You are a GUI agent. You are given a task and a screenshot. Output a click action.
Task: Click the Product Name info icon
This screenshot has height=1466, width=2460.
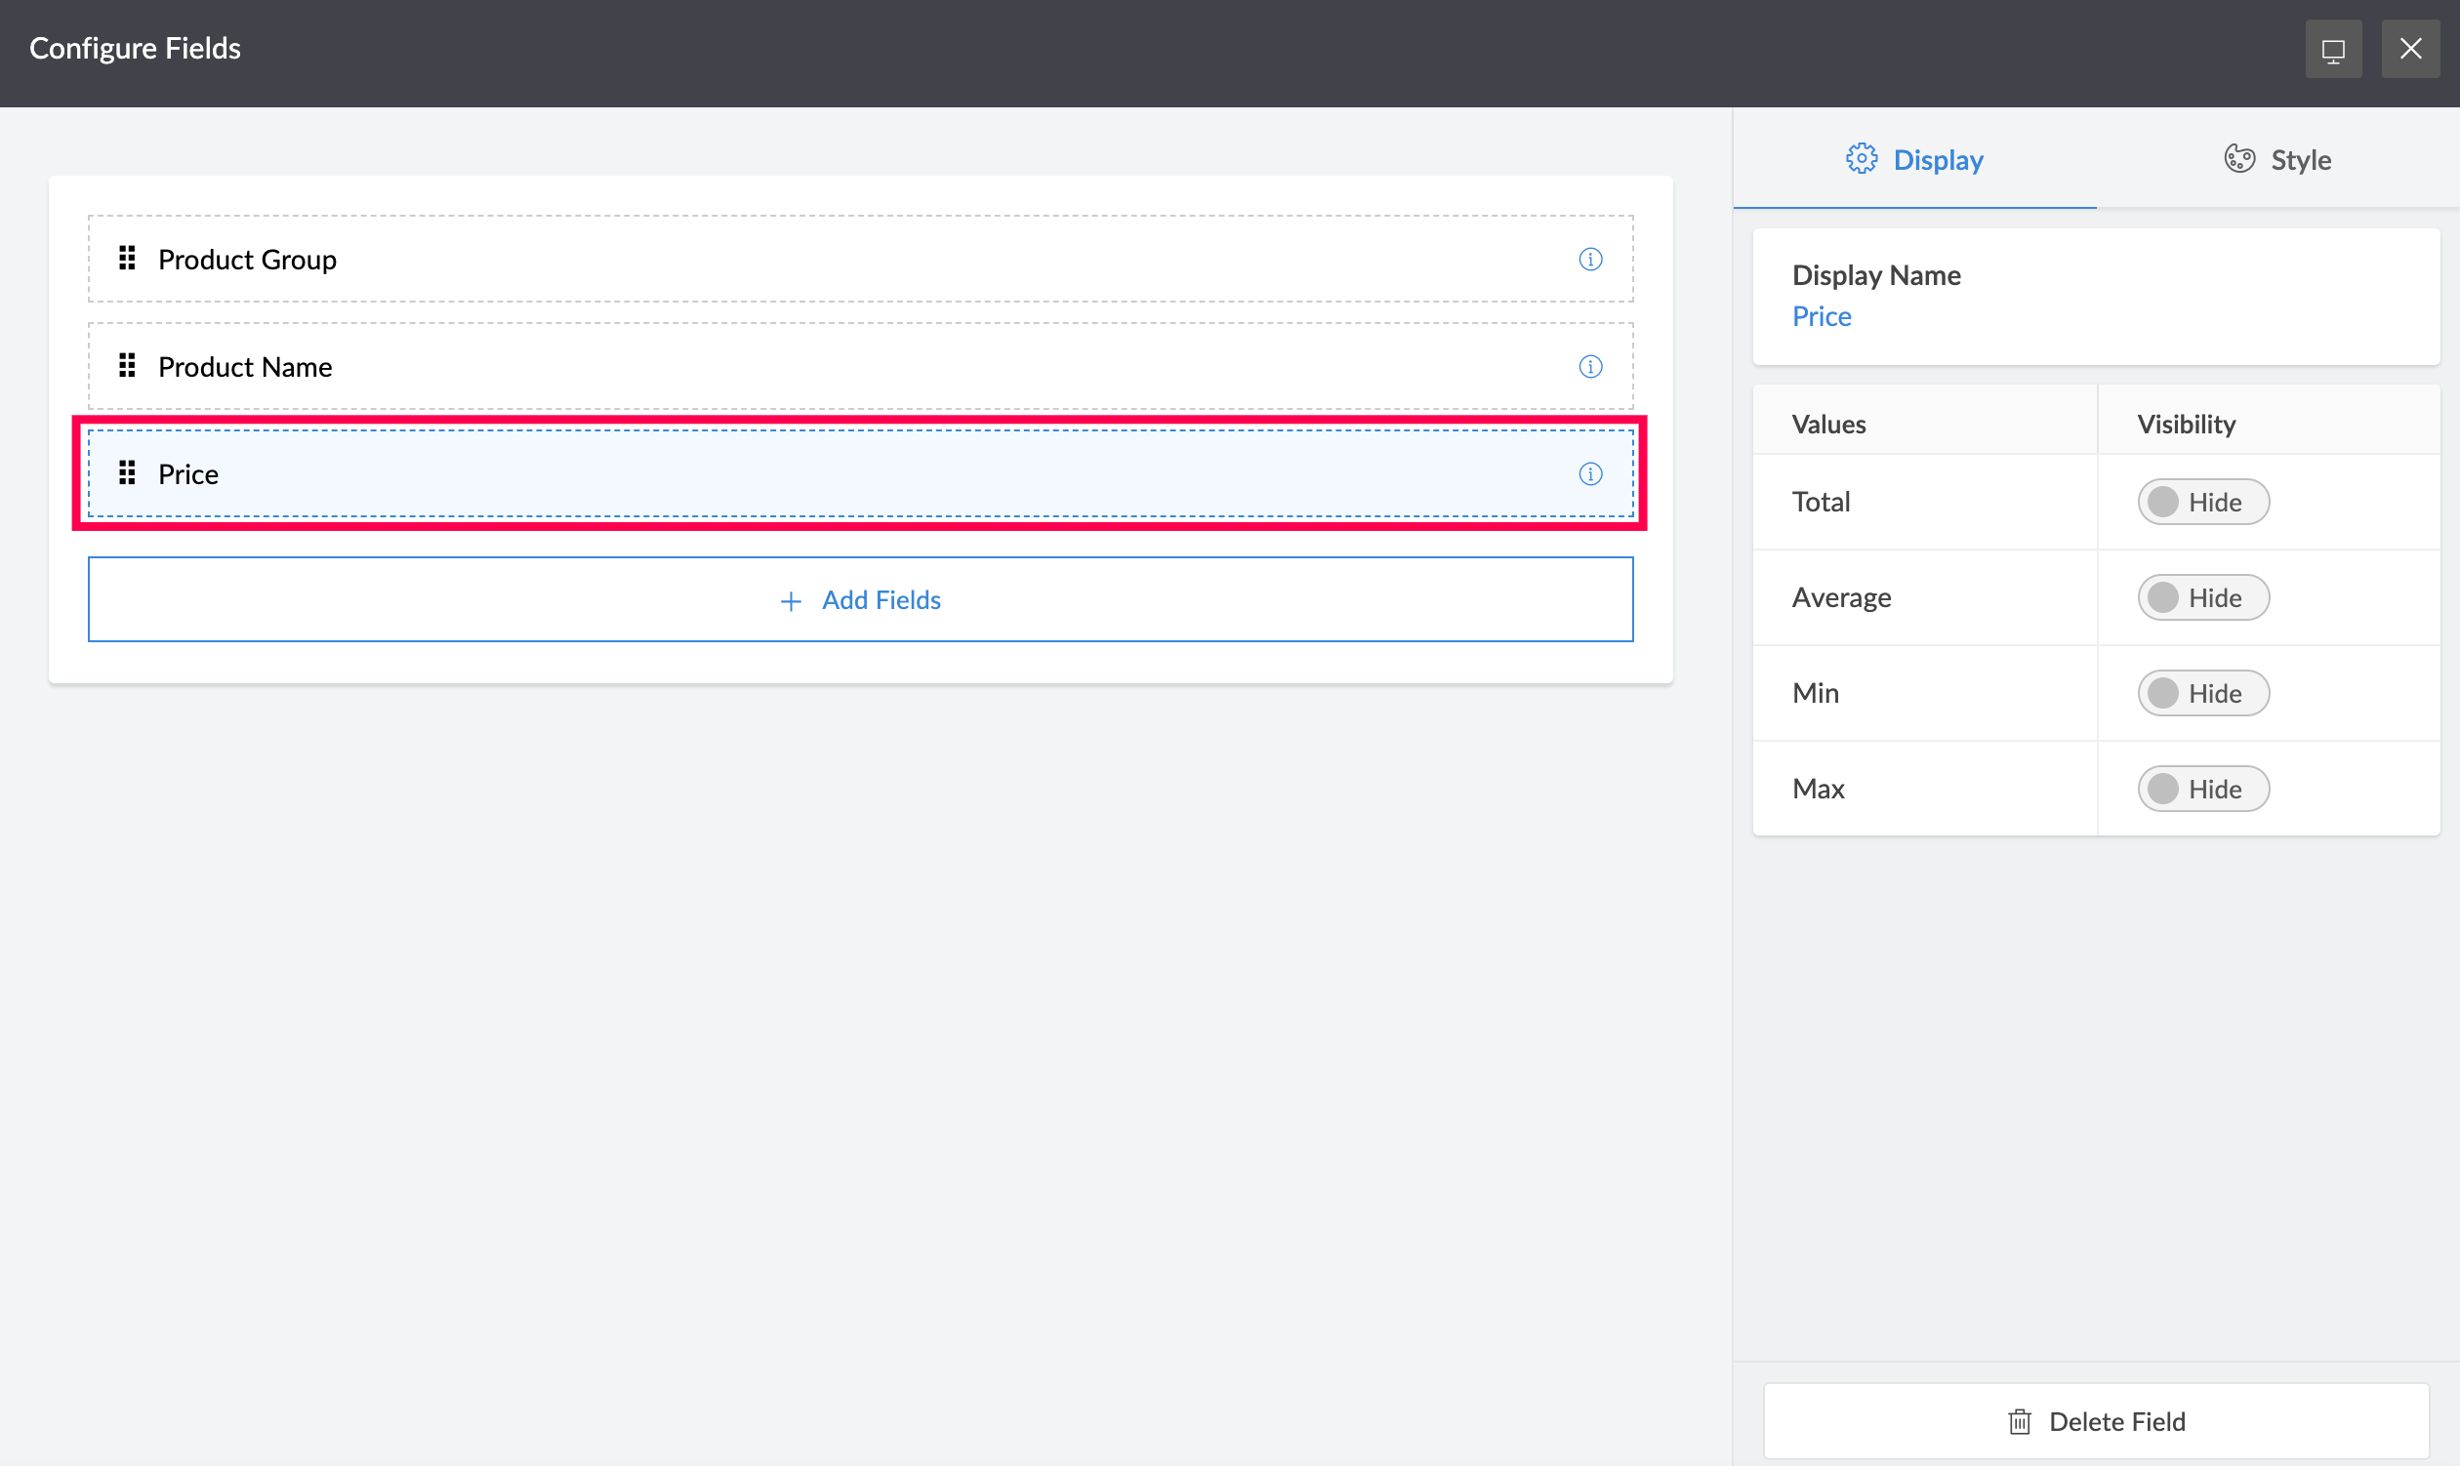1589,367
